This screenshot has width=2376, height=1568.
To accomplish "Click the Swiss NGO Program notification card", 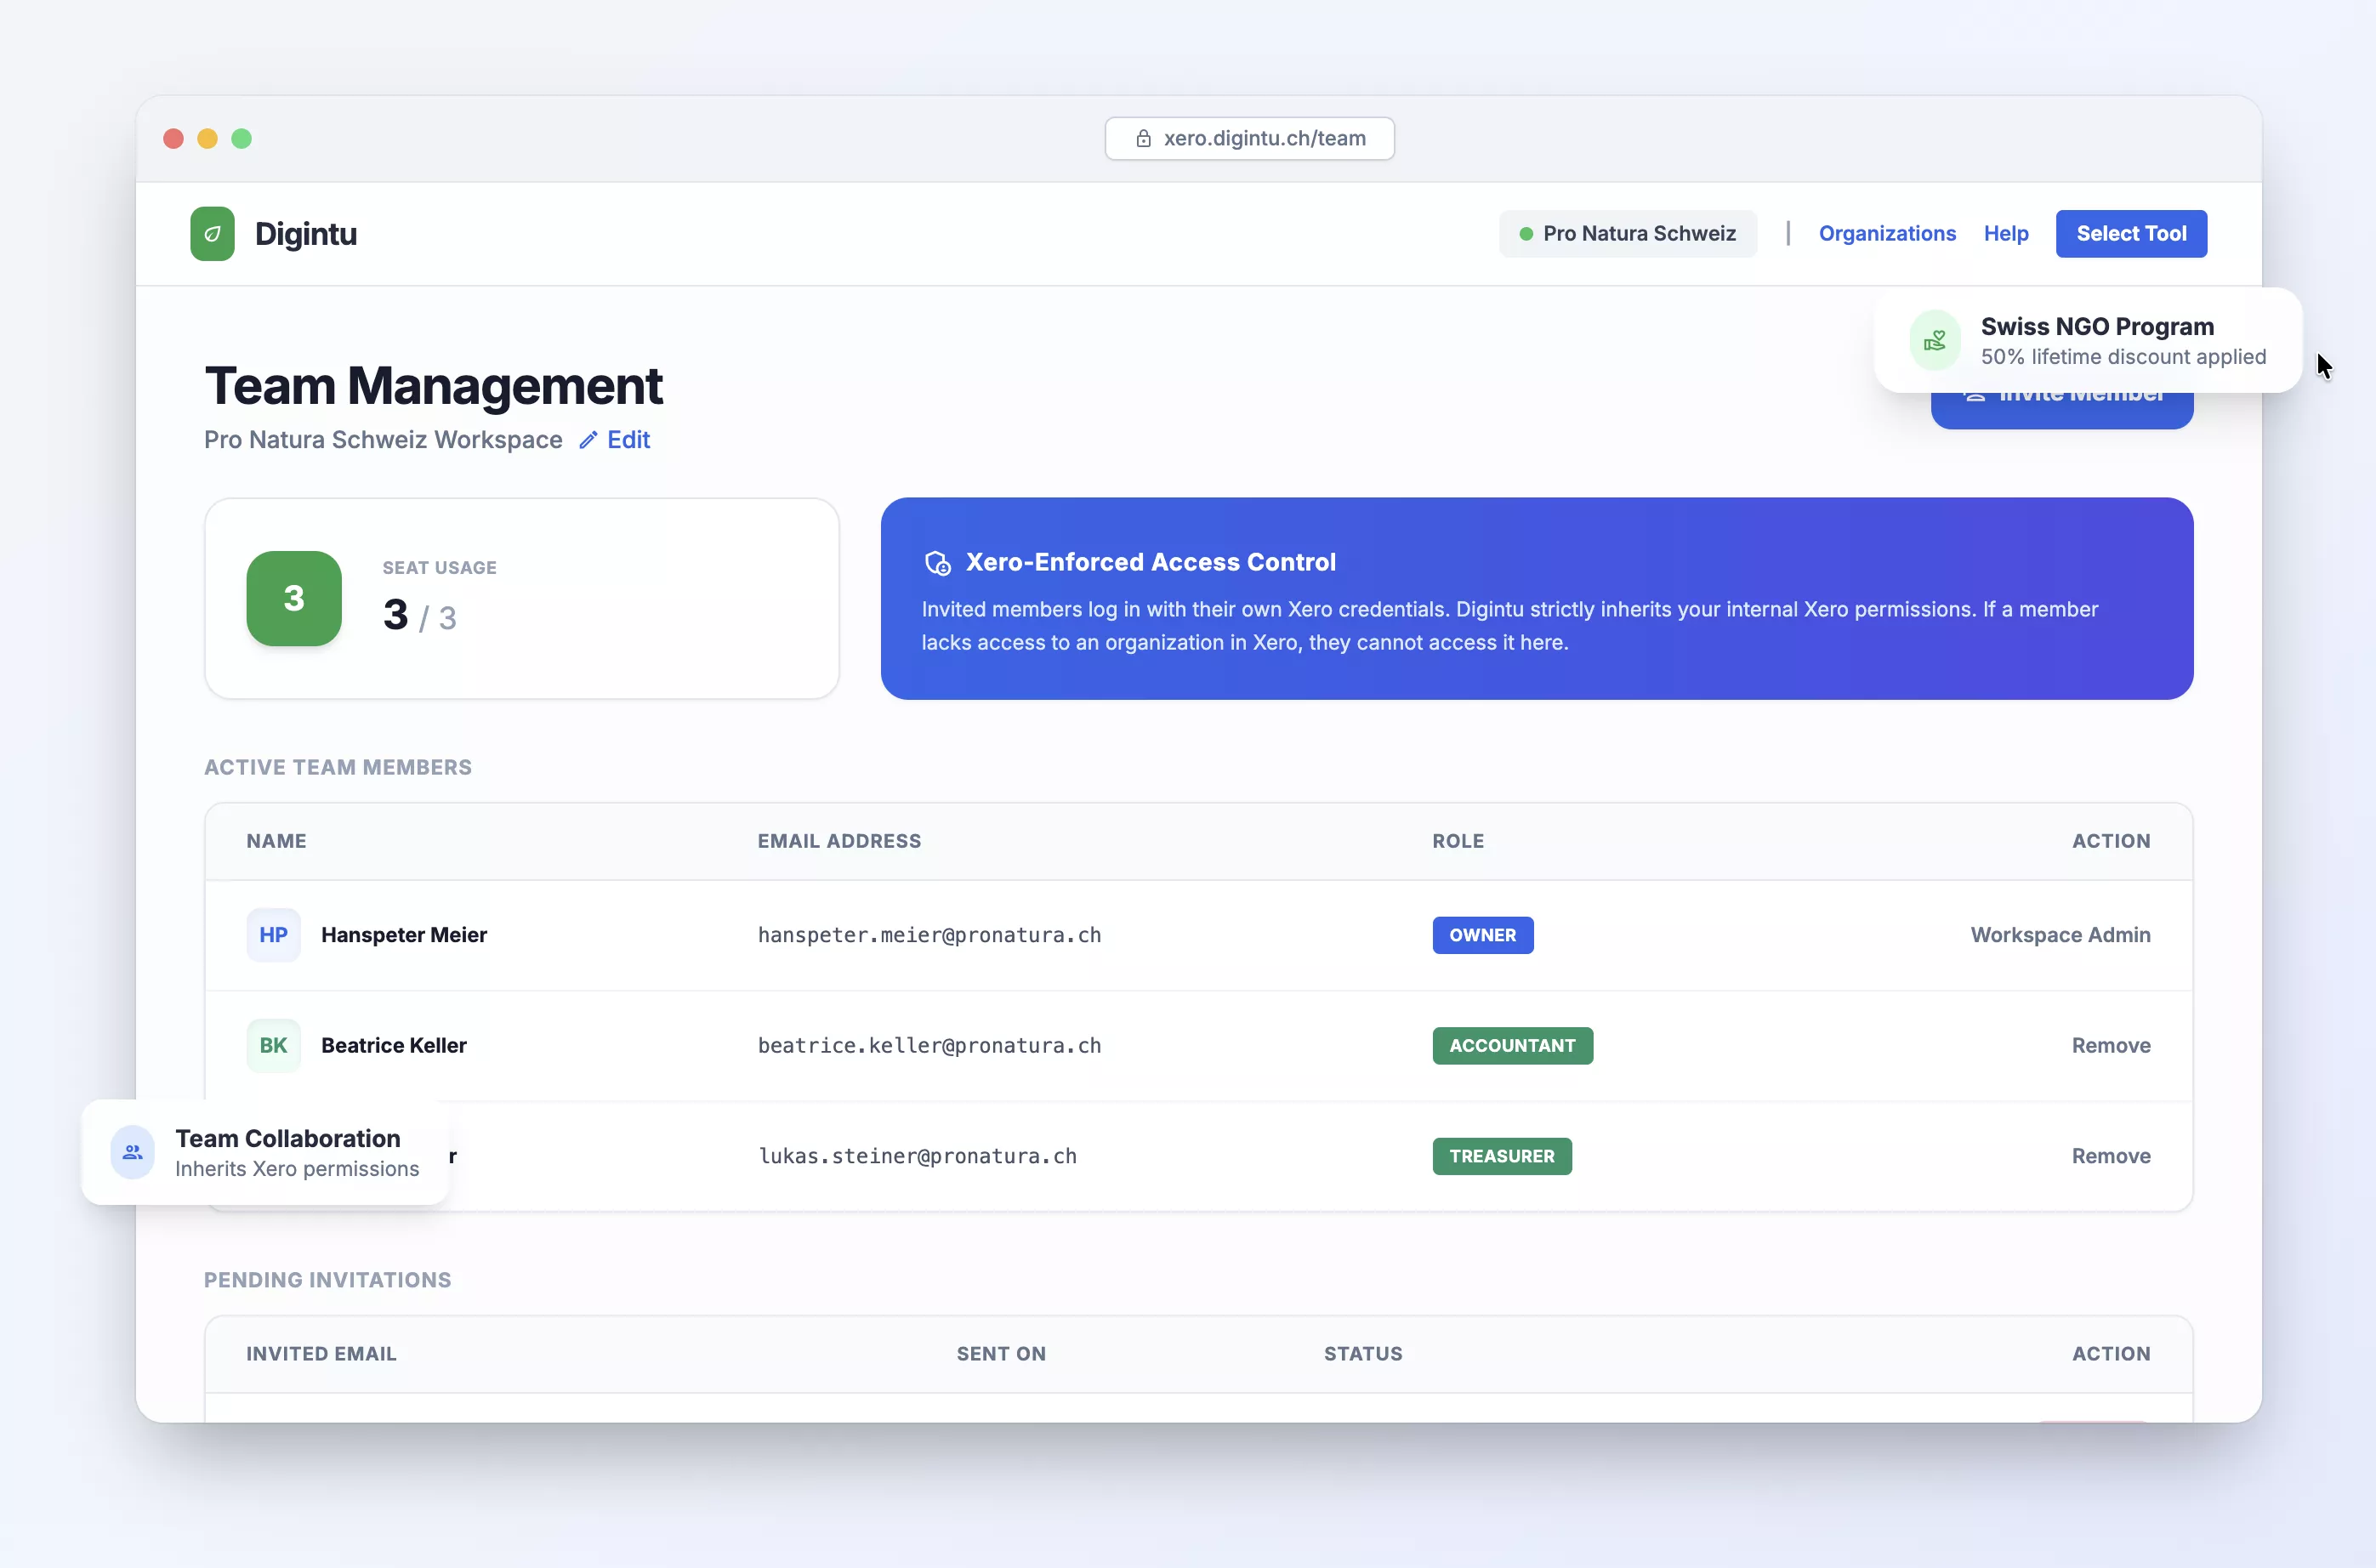I will point(2088,341).
